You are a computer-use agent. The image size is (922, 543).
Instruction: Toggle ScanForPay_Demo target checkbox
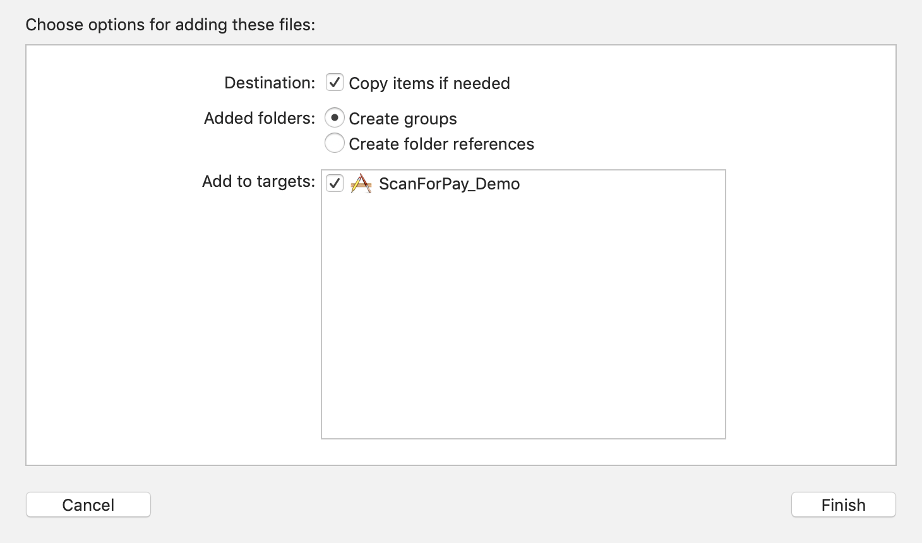[x=334, y=183]
